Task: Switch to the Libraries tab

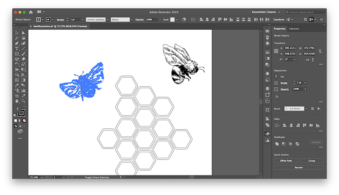Action: coord(294,29)
